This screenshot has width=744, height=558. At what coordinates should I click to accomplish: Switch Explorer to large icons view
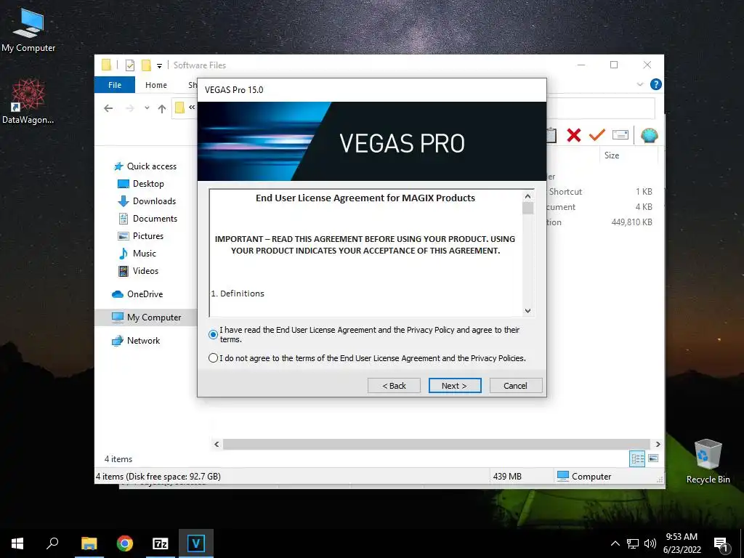point(653,458)
